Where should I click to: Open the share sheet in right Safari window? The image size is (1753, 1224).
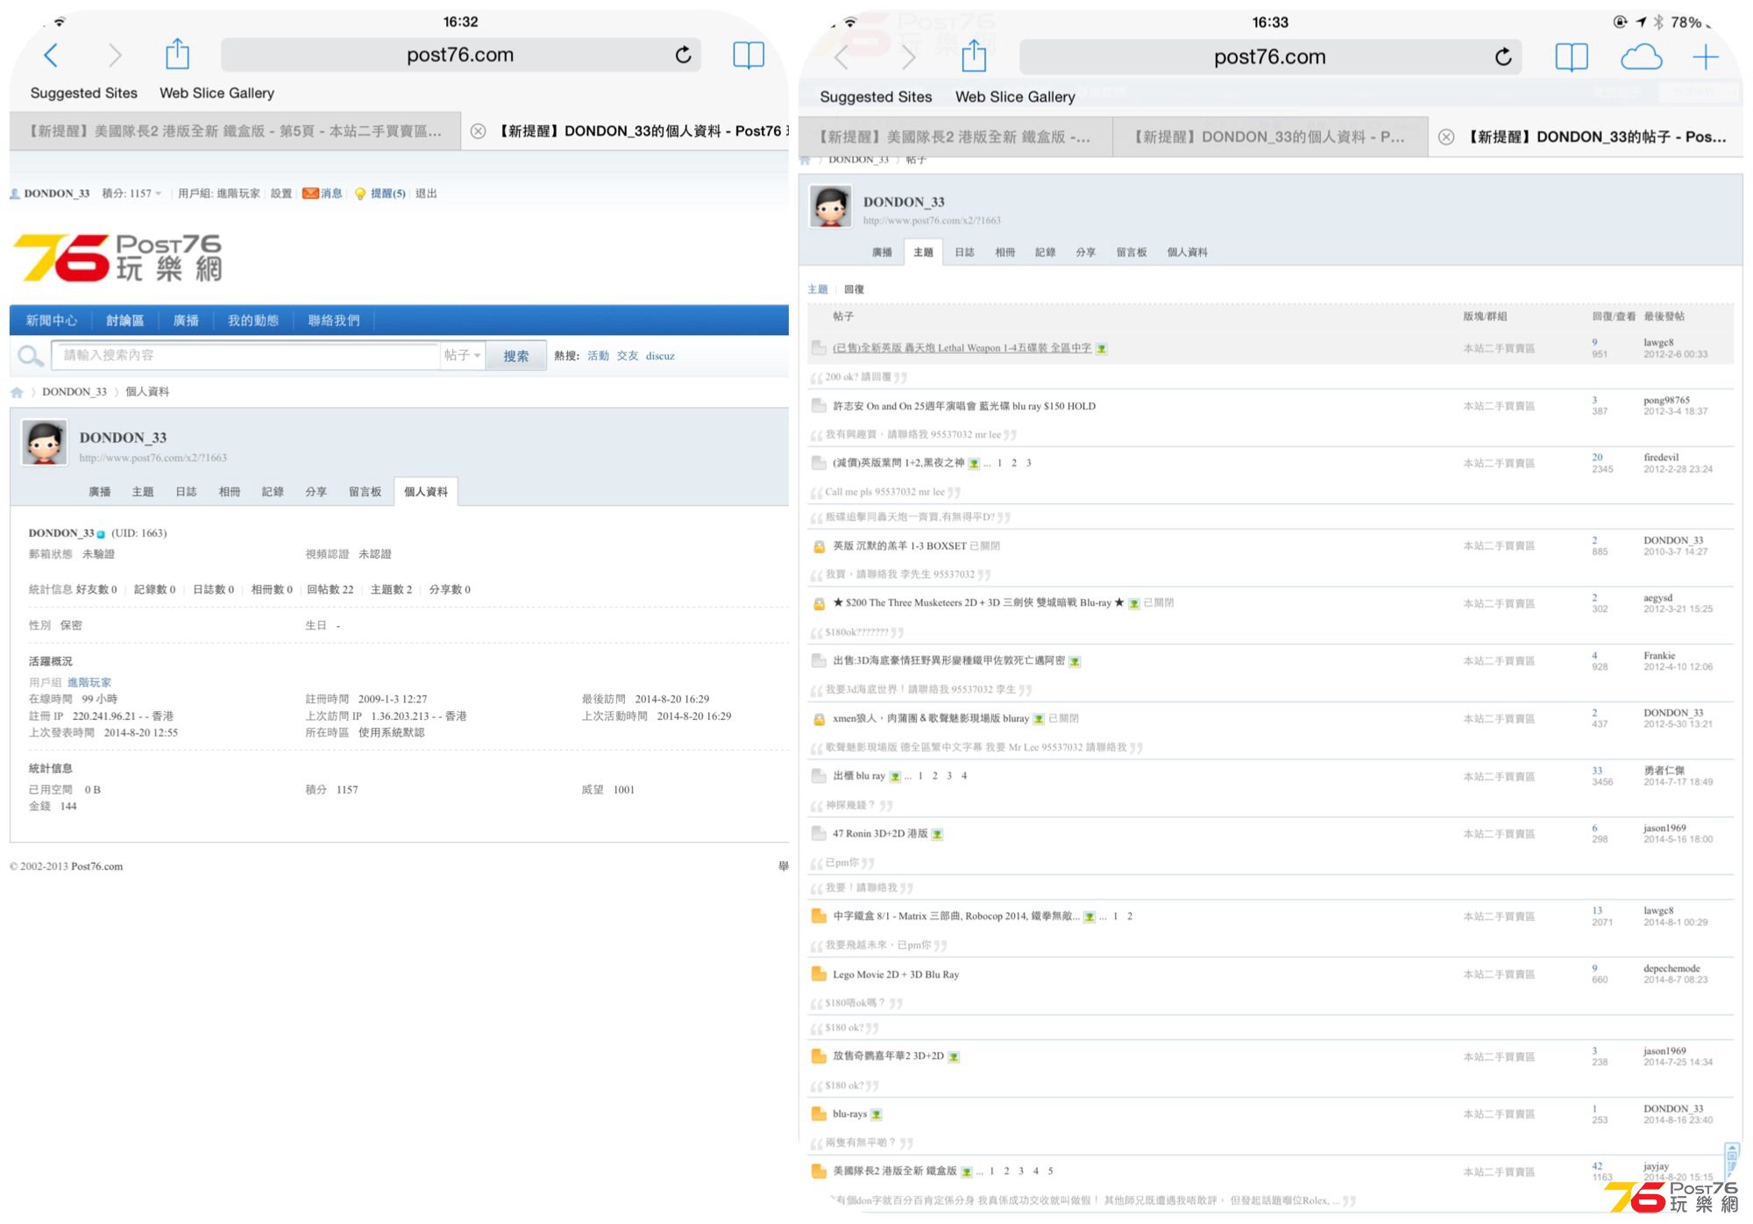coord(974,56)
